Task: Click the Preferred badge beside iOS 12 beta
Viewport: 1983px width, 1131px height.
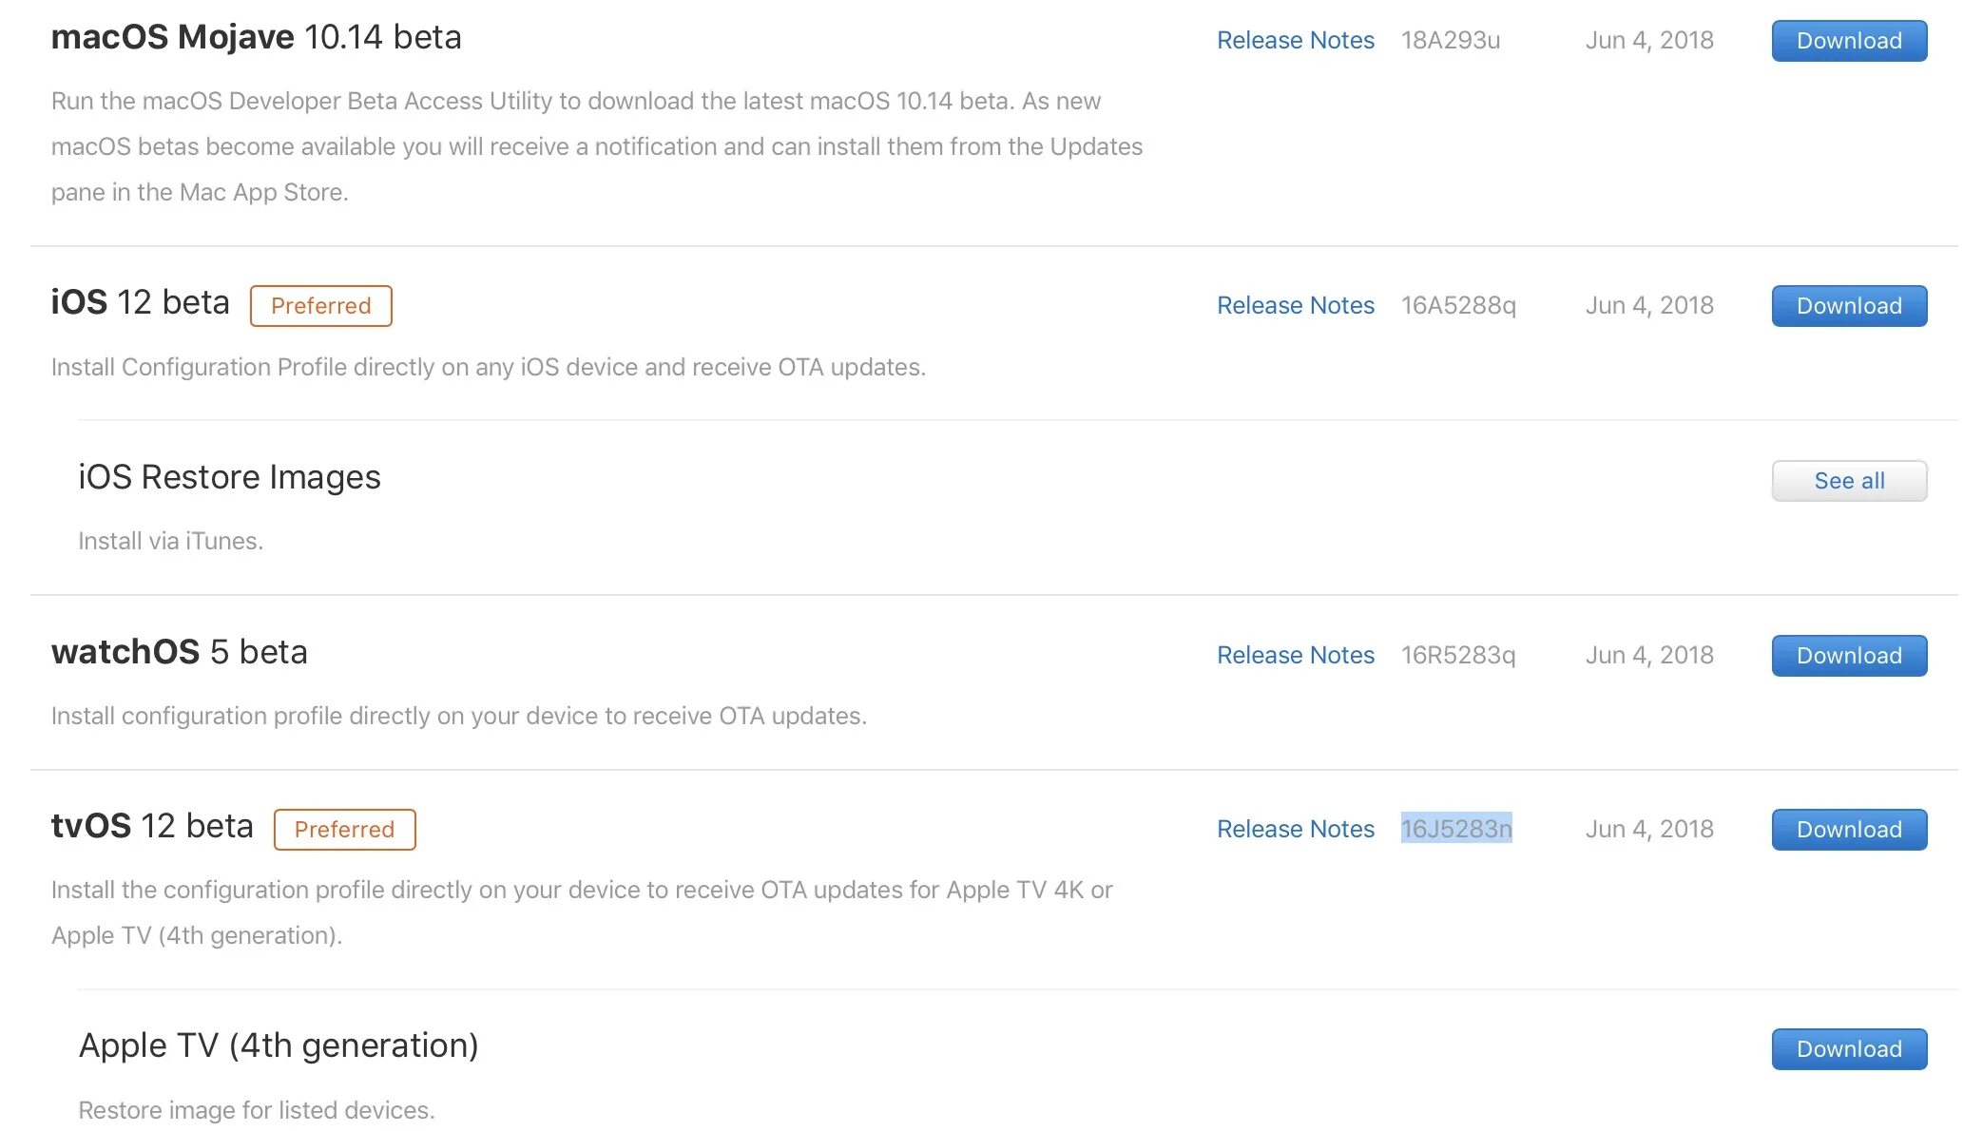Action: coord(320,306)
